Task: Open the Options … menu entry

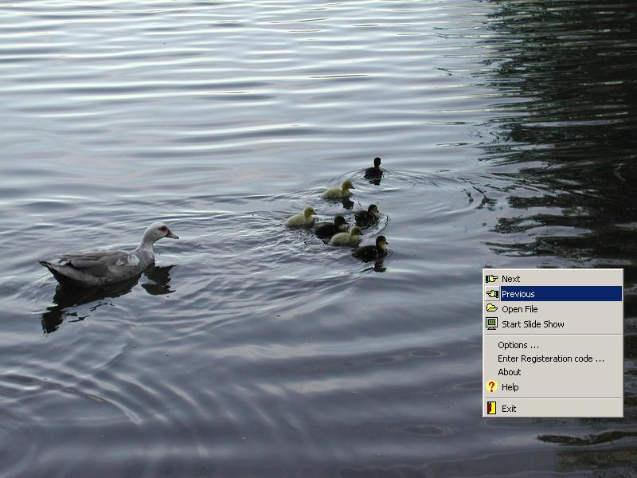Action: pyautogui.click(x=553, y=345)
